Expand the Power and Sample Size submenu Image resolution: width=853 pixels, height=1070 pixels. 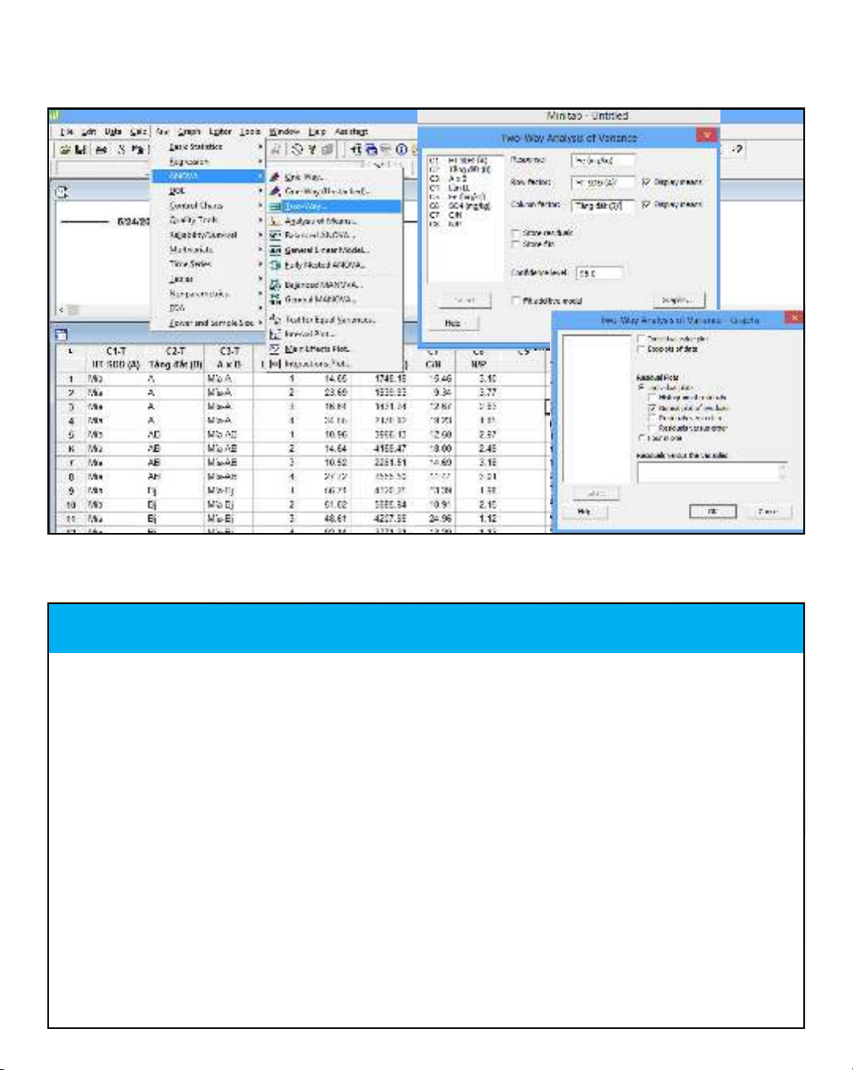point(211,323)
